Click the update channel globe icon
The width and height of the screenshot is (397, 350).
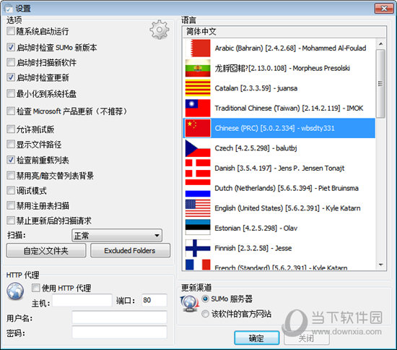coord(189,303)
